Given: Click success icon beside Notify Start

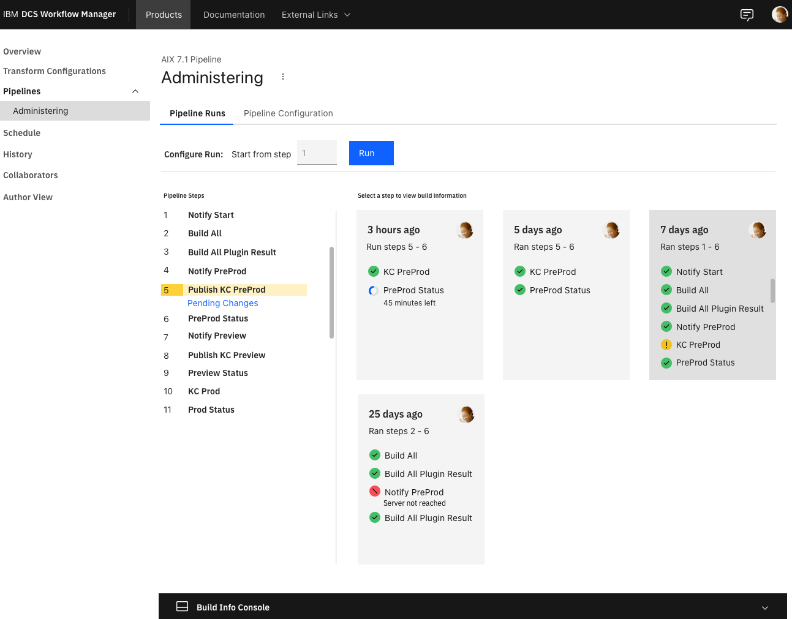Looking at the screenshot, I should (x=666, y=271).
